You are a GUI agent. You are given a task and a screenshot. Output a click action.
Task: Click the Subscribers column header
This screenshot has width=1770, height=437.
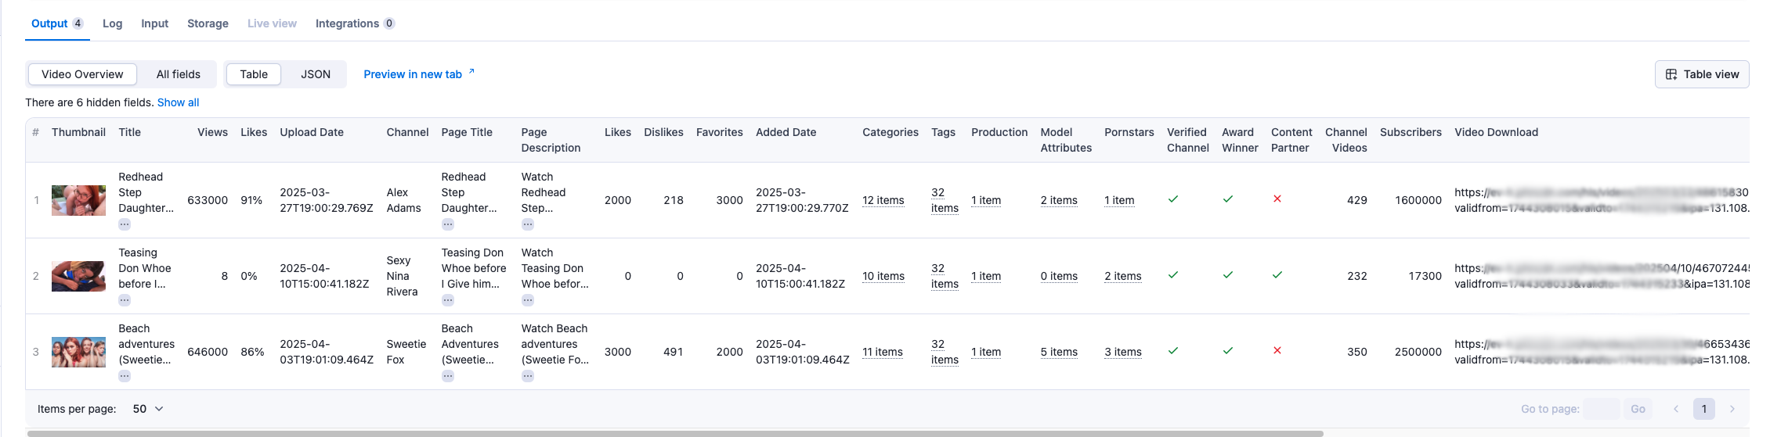[1411, 132]
